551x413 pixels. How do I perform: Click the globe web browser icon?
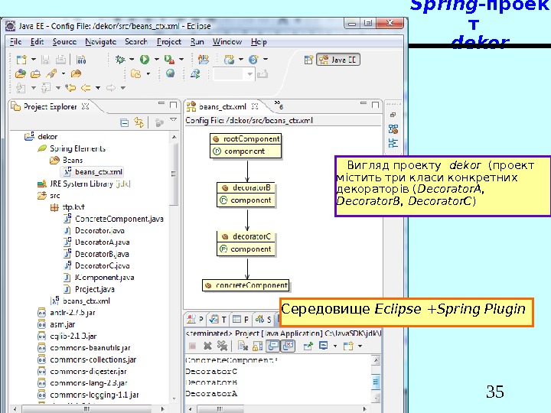click(171, 73)
